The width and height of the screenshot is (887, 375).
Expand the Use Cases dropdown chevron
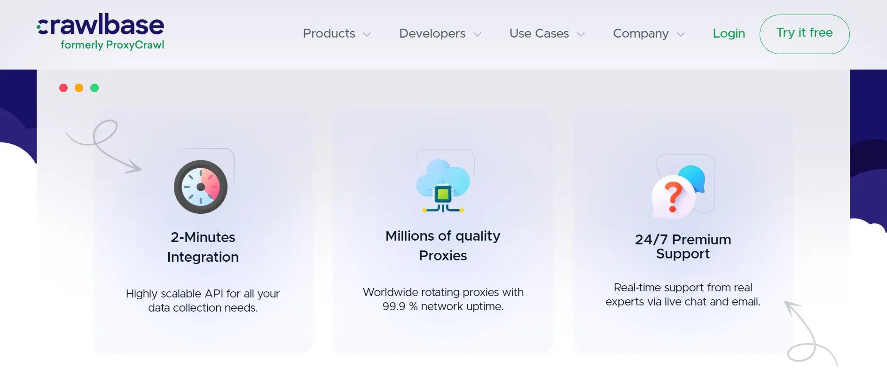pyautogui.click(x=581, y=34)
